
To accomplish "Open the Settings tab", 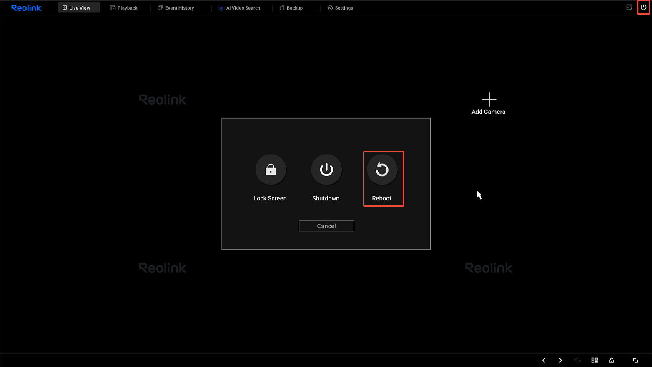I will pos(340,8).
